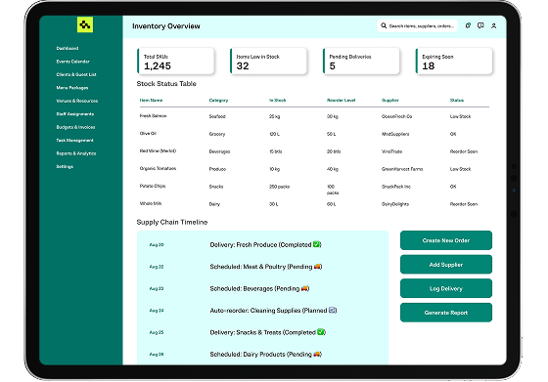This screenshot has height=382, width=548.
Task: Open the user profile icon
Action: pyautogui.click(x=494, y=25)
